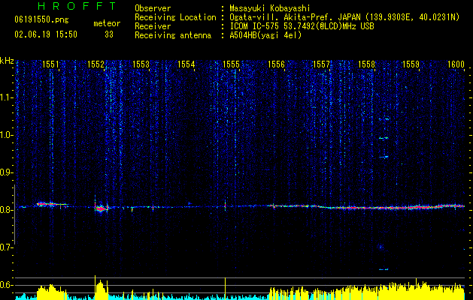
Task: Click the Receiving antenna label
Action: [x=173, y=35]
